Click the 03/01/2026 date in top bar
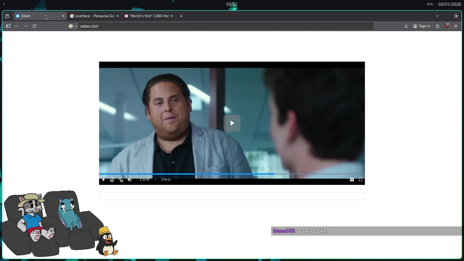This screenshot has width=464, height=261. (449, 4)
